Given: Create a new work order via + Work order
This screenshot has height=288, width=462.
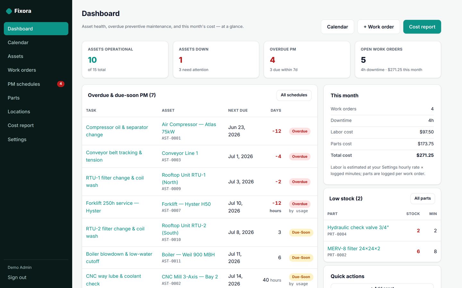Looking at the screenshot, I should point(379,27).
